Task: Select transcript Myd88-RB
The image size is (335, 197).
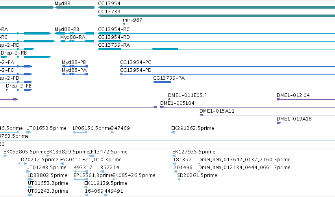Action: pos(67,29)
